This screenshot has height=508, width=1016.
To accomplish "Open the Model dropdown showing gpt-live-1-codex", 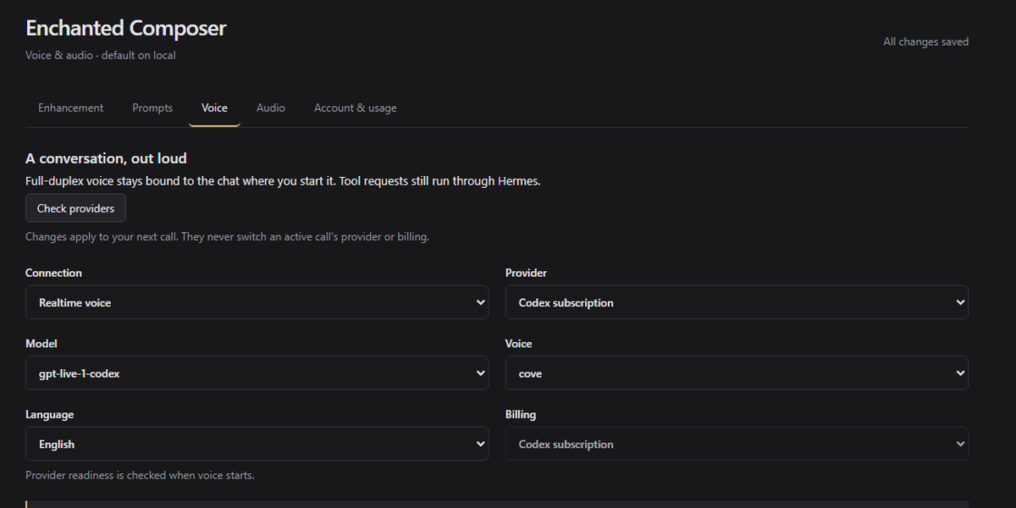I will point(257,373).
